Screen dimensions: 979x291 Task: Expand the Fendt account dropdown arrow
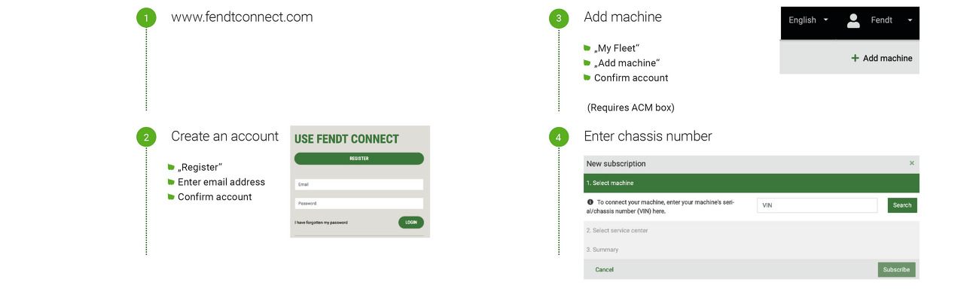(910, 20)
